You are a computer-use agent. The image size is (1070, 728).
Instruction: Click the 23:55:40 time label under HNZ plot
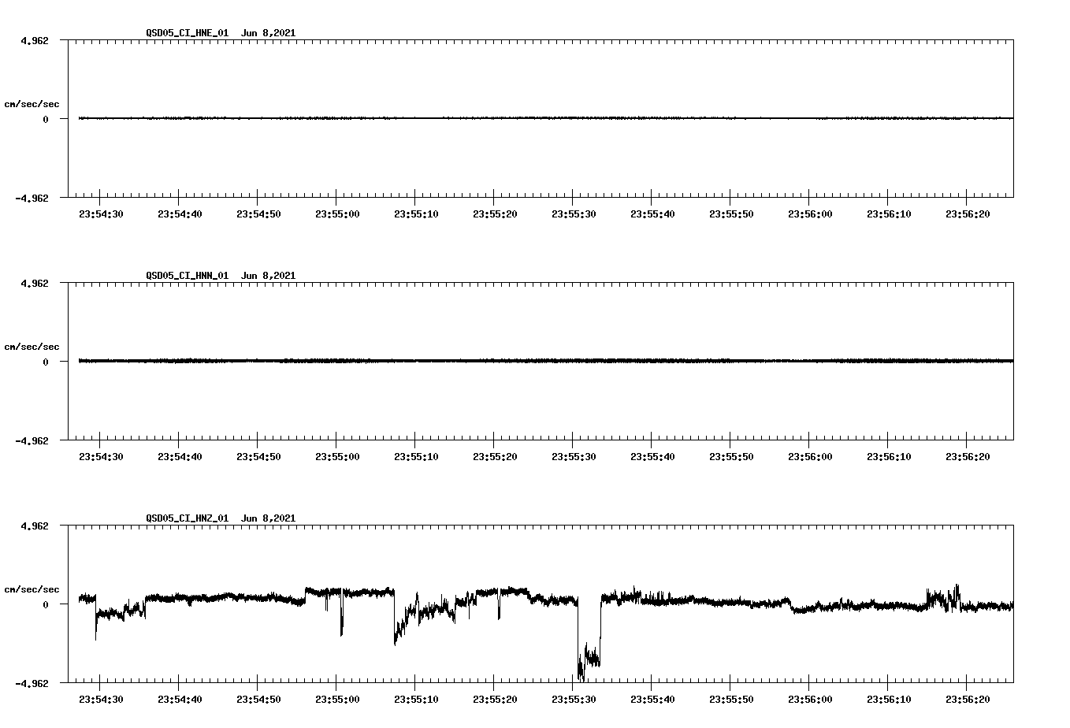click(652, 699)
